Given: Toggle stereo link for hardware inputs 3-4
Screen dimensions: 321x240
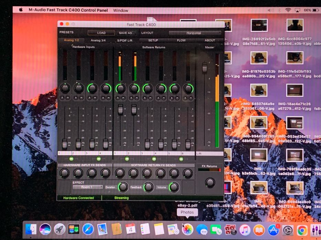Looking at the screenshot, I should [x=98, y=158].
